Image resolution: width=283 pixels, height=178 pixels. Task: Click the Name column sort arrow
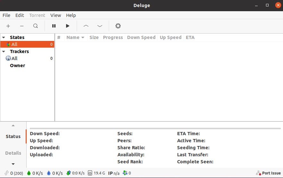pos(83,38)
